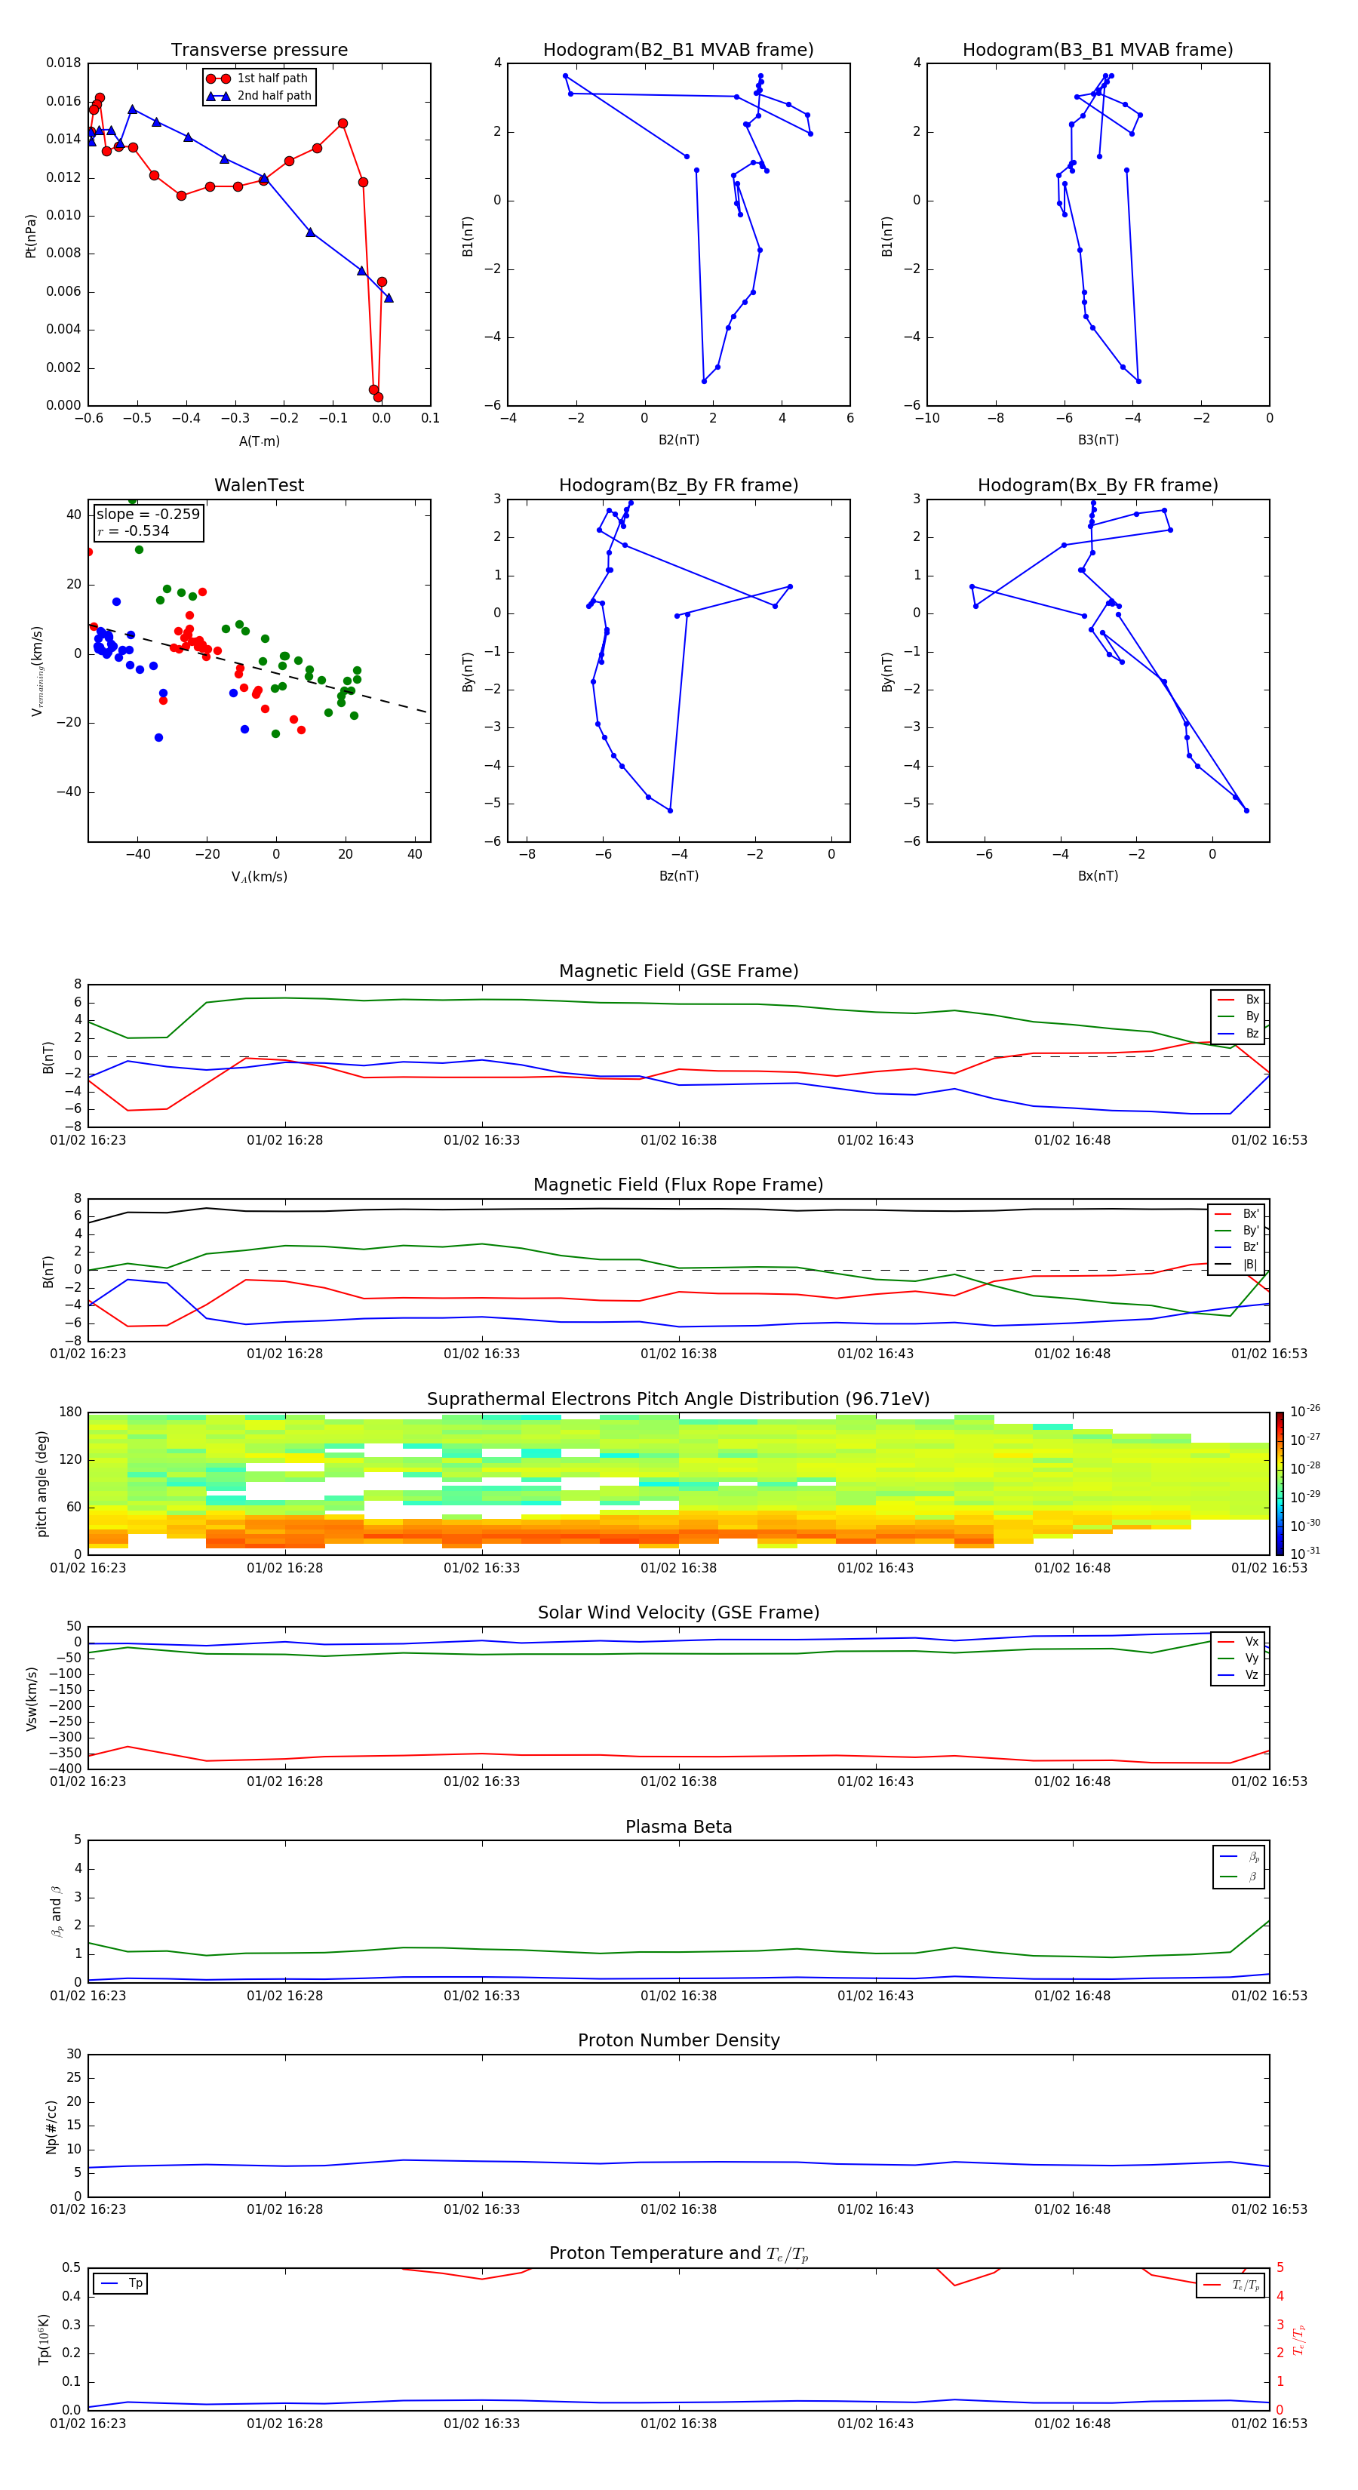Click the pitch angle color bar

coord(1280,1483)
